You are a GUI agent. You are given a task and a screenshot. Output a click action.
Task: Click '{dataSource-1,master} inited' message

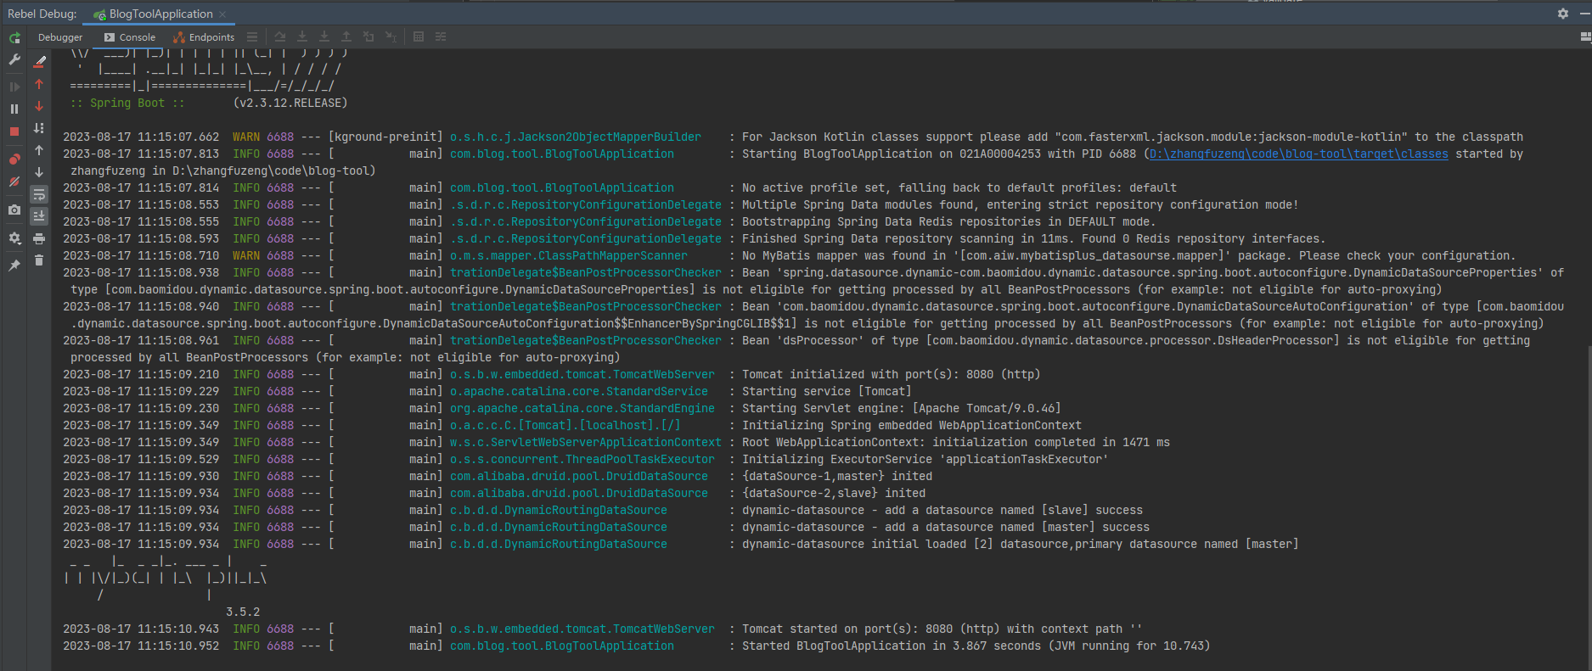[837, 476]
